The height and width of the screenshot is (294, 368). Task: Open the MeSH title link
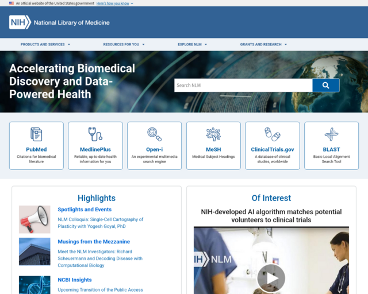pyautogui.click(x=213, y=149)
